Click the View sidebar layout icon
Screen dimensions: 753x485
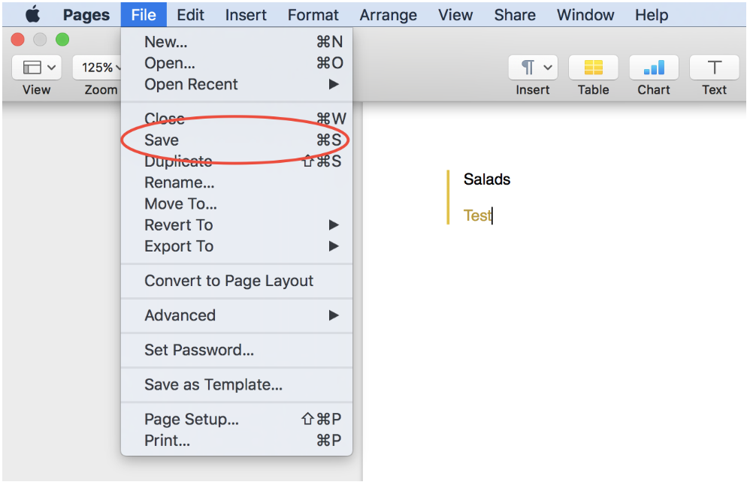pos(37,68)
